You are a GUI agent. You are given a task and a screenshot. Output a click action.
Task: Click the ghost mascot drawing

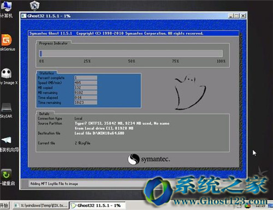190,92
